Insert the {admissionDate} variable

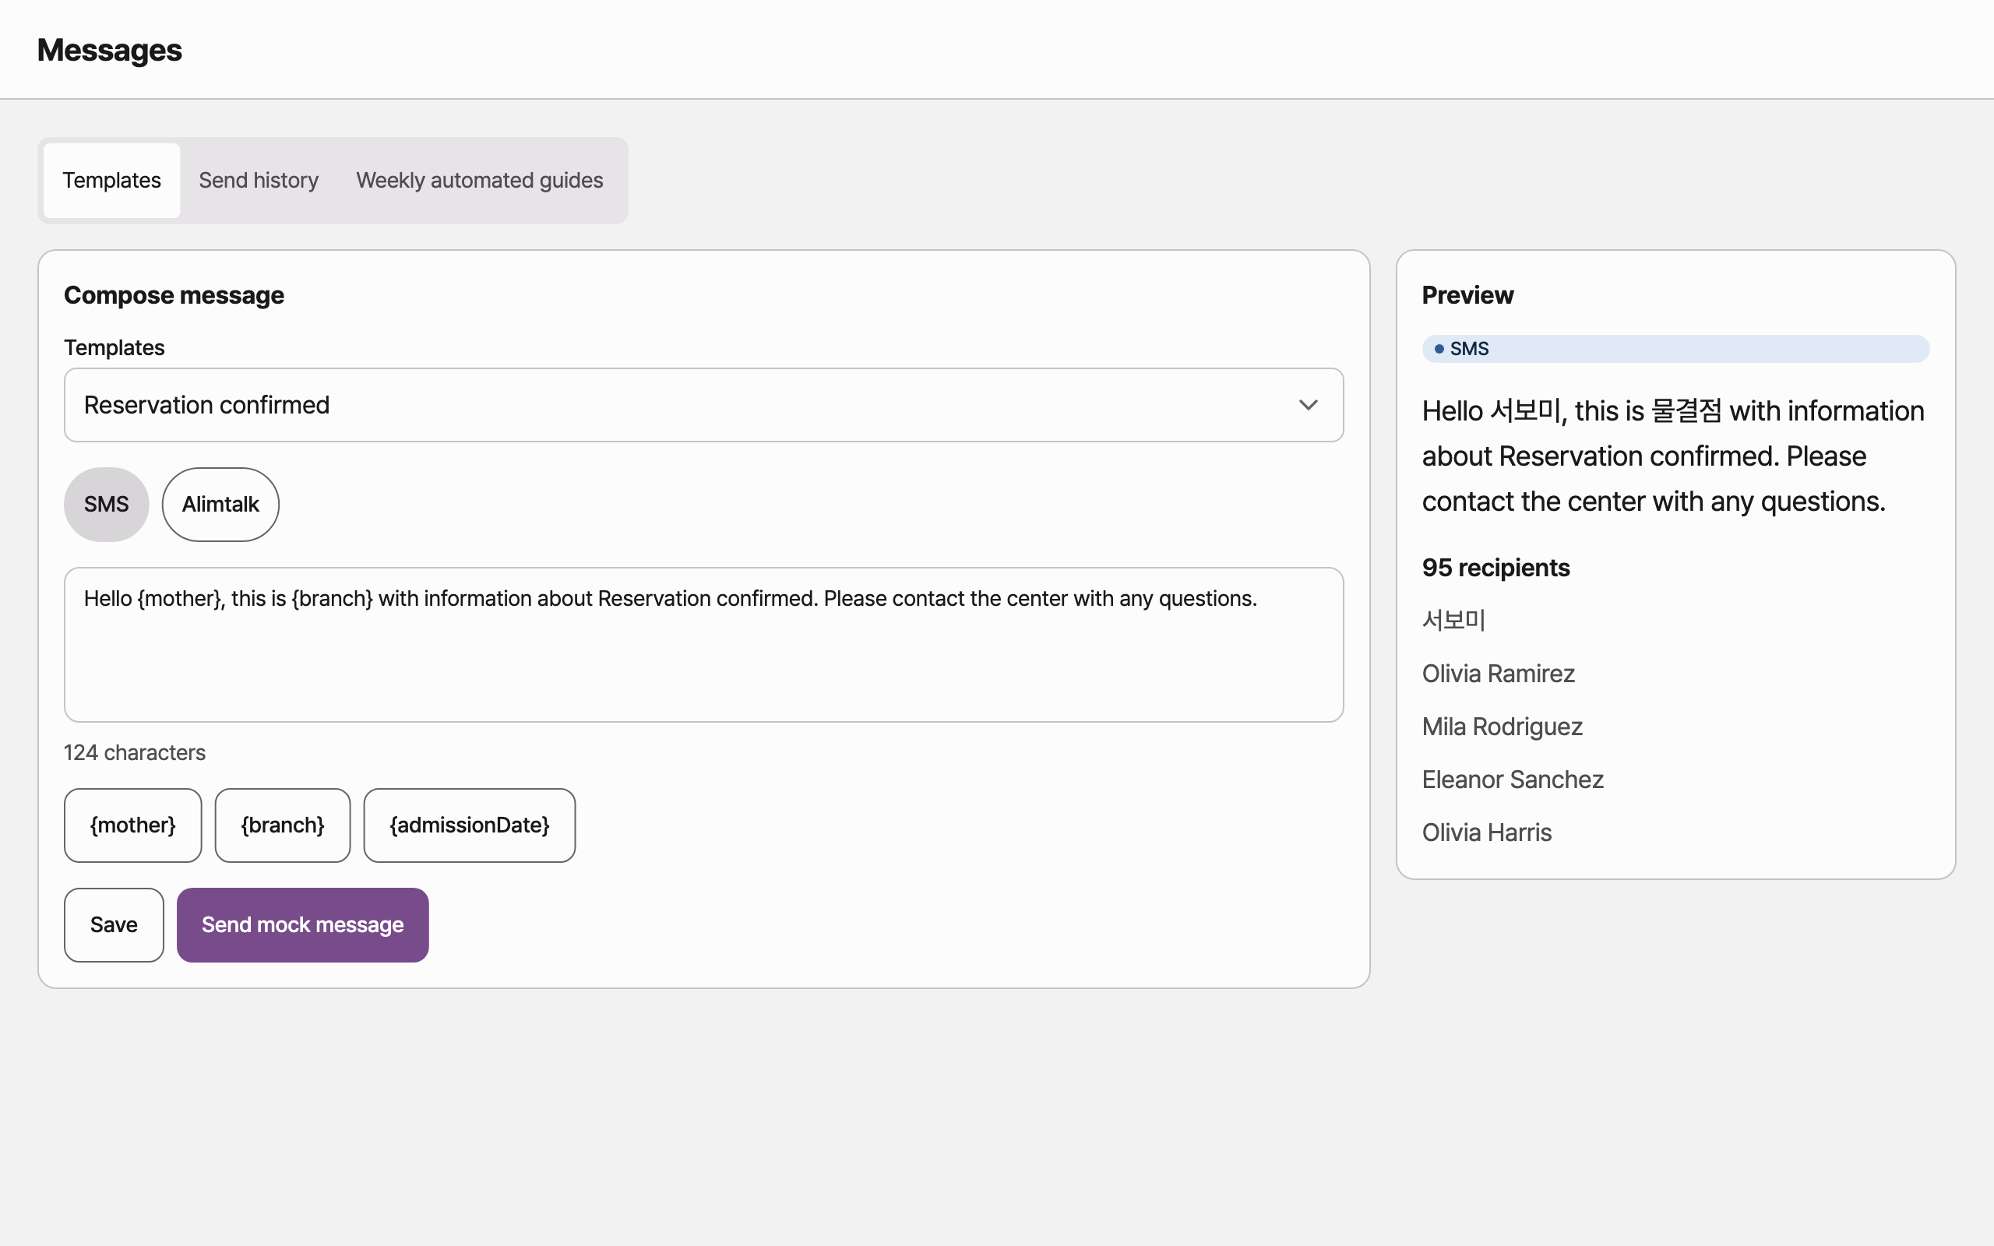pos(470,825)
